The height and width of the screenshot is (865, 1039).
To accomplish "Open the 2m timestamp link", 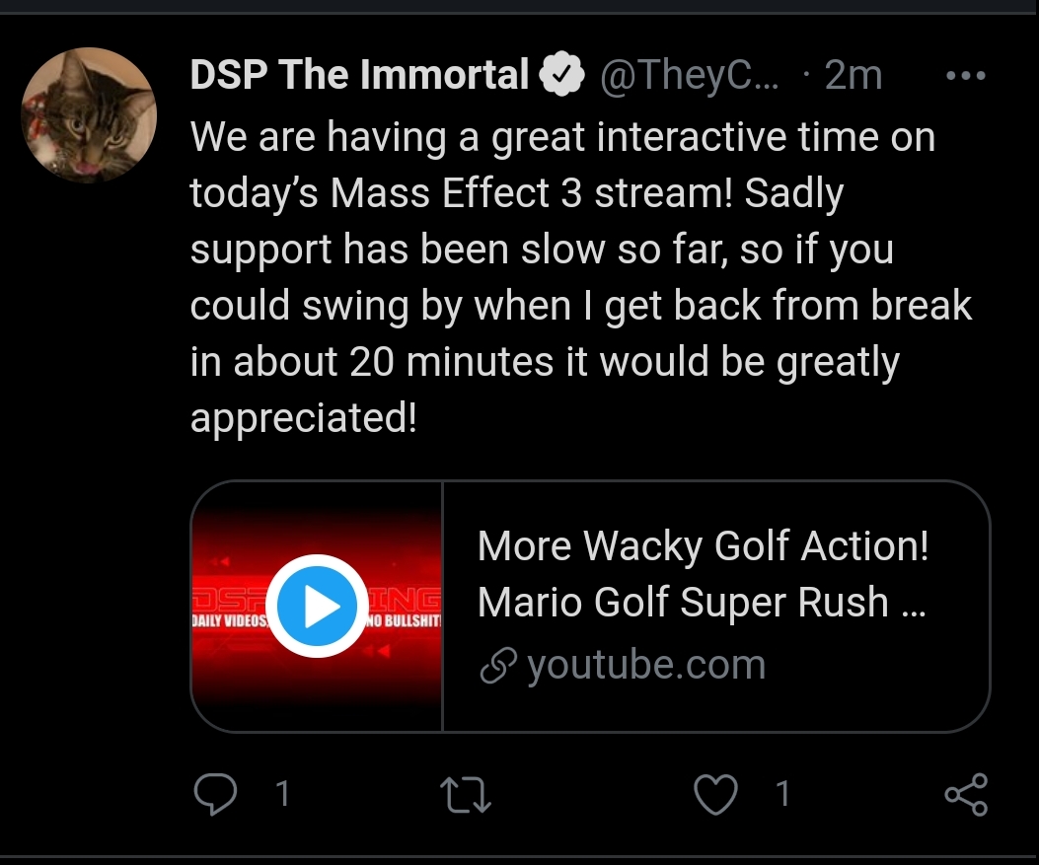I will coord(853,75).
